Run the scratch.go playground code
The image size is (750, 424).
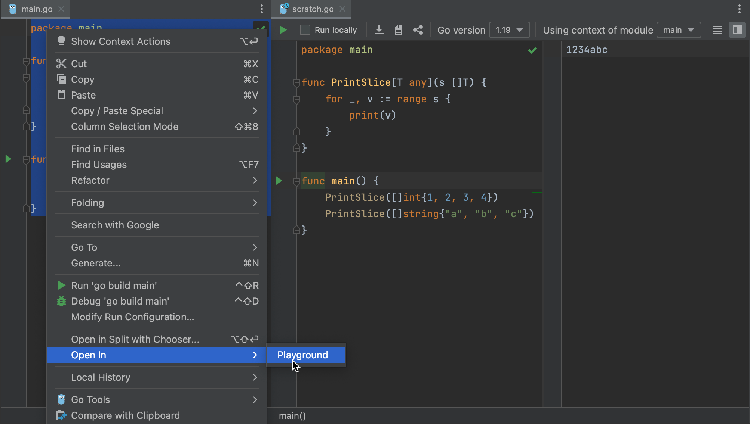(x=283, y=30)
